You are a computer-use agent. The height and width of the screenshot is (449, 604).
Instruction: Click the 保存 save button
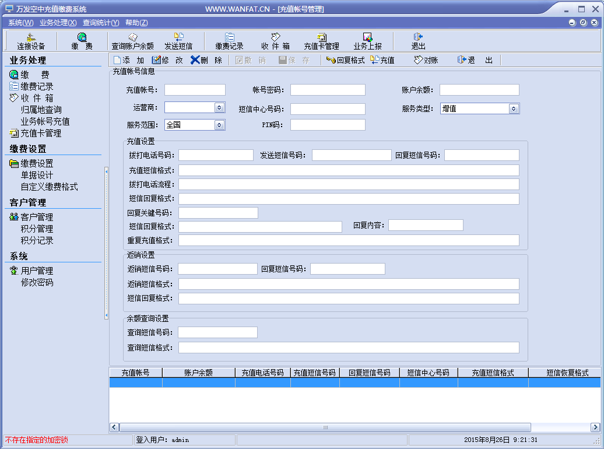coord(294,60)
